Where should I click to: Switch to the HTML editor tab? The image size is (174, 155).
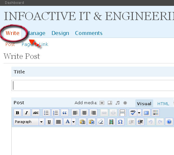163,104
